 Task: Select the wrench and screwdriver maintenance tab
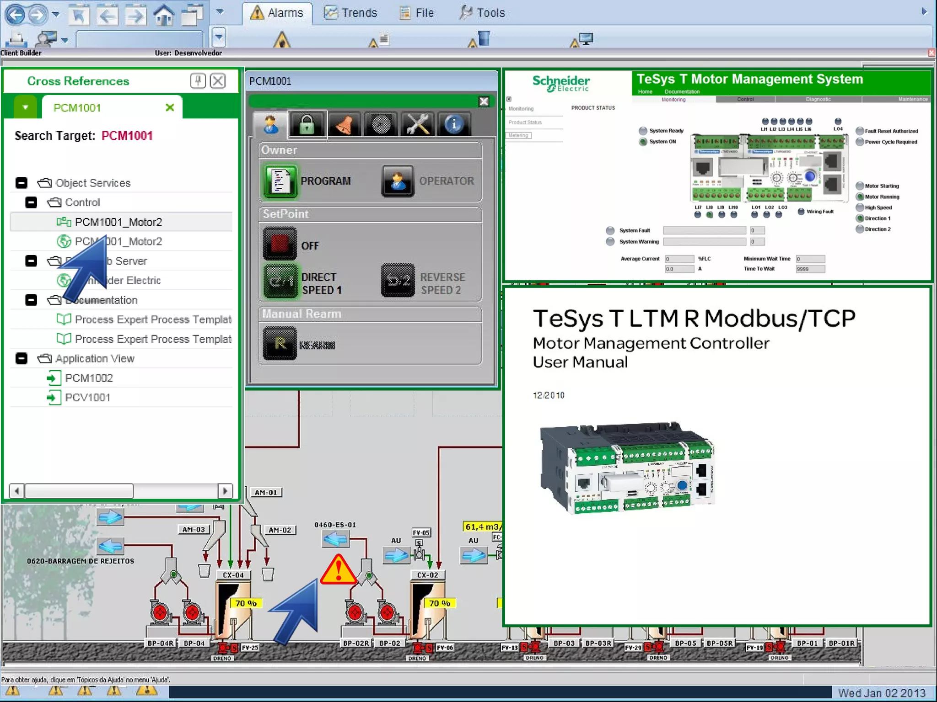click(417, 124)
